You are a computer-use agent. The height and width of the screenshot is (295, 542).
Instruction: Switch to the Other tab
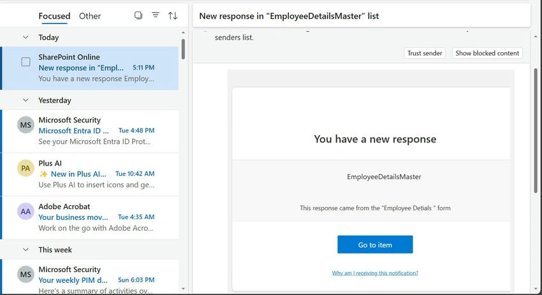pyautogui.click(x=90, y=16)
